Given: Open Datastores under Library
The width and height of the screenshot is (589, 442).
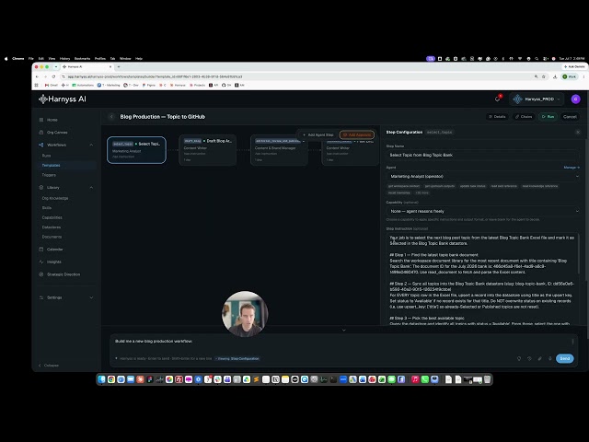Looking at the screenshot, I should click(x=52, y=227).
